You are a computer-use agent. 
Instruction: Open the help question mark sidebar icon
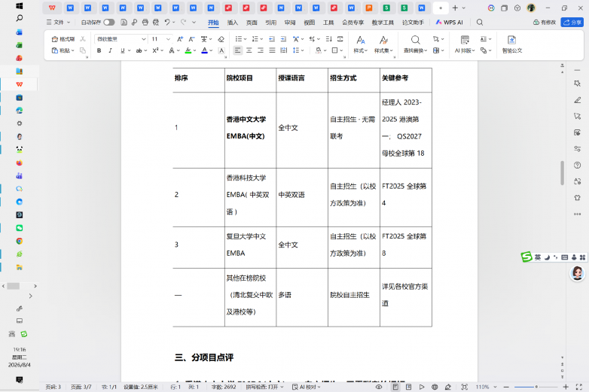pos(578,165)
